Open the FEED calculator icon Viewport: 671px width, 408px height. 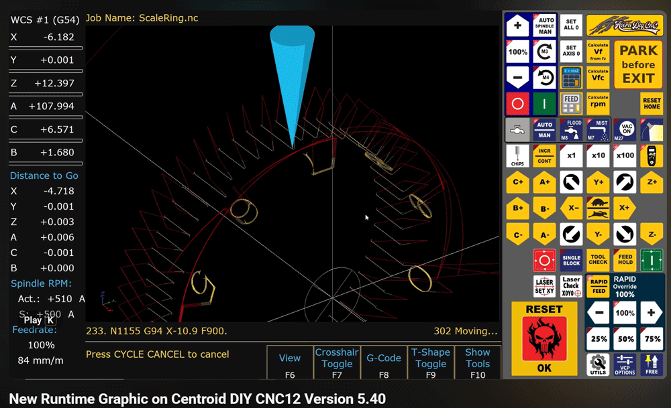(x=570, y=103)
